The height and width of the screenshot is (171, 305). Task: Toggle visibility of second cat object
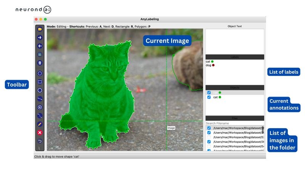click(x=209, y=97)
